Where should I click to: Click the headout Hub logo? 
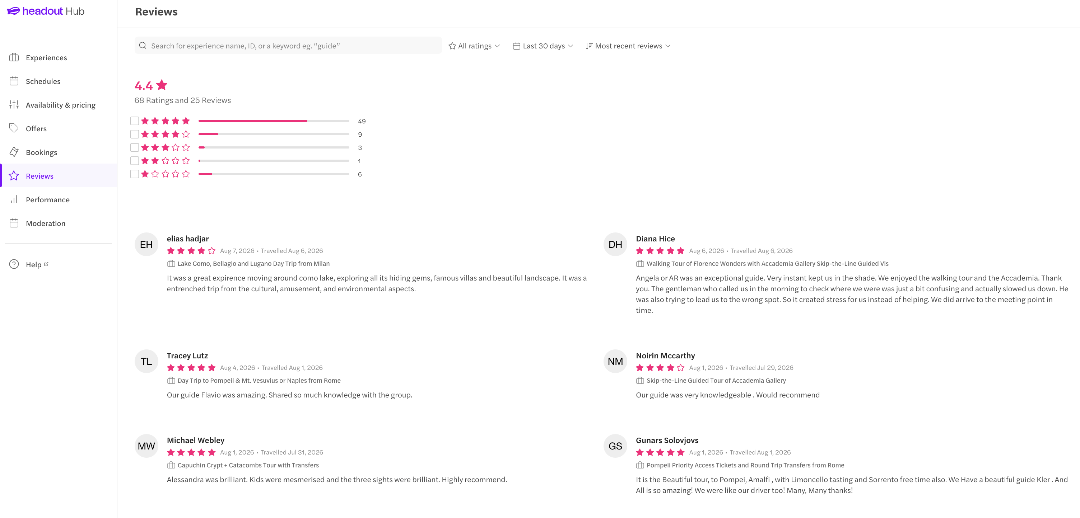tap(46, 11)
